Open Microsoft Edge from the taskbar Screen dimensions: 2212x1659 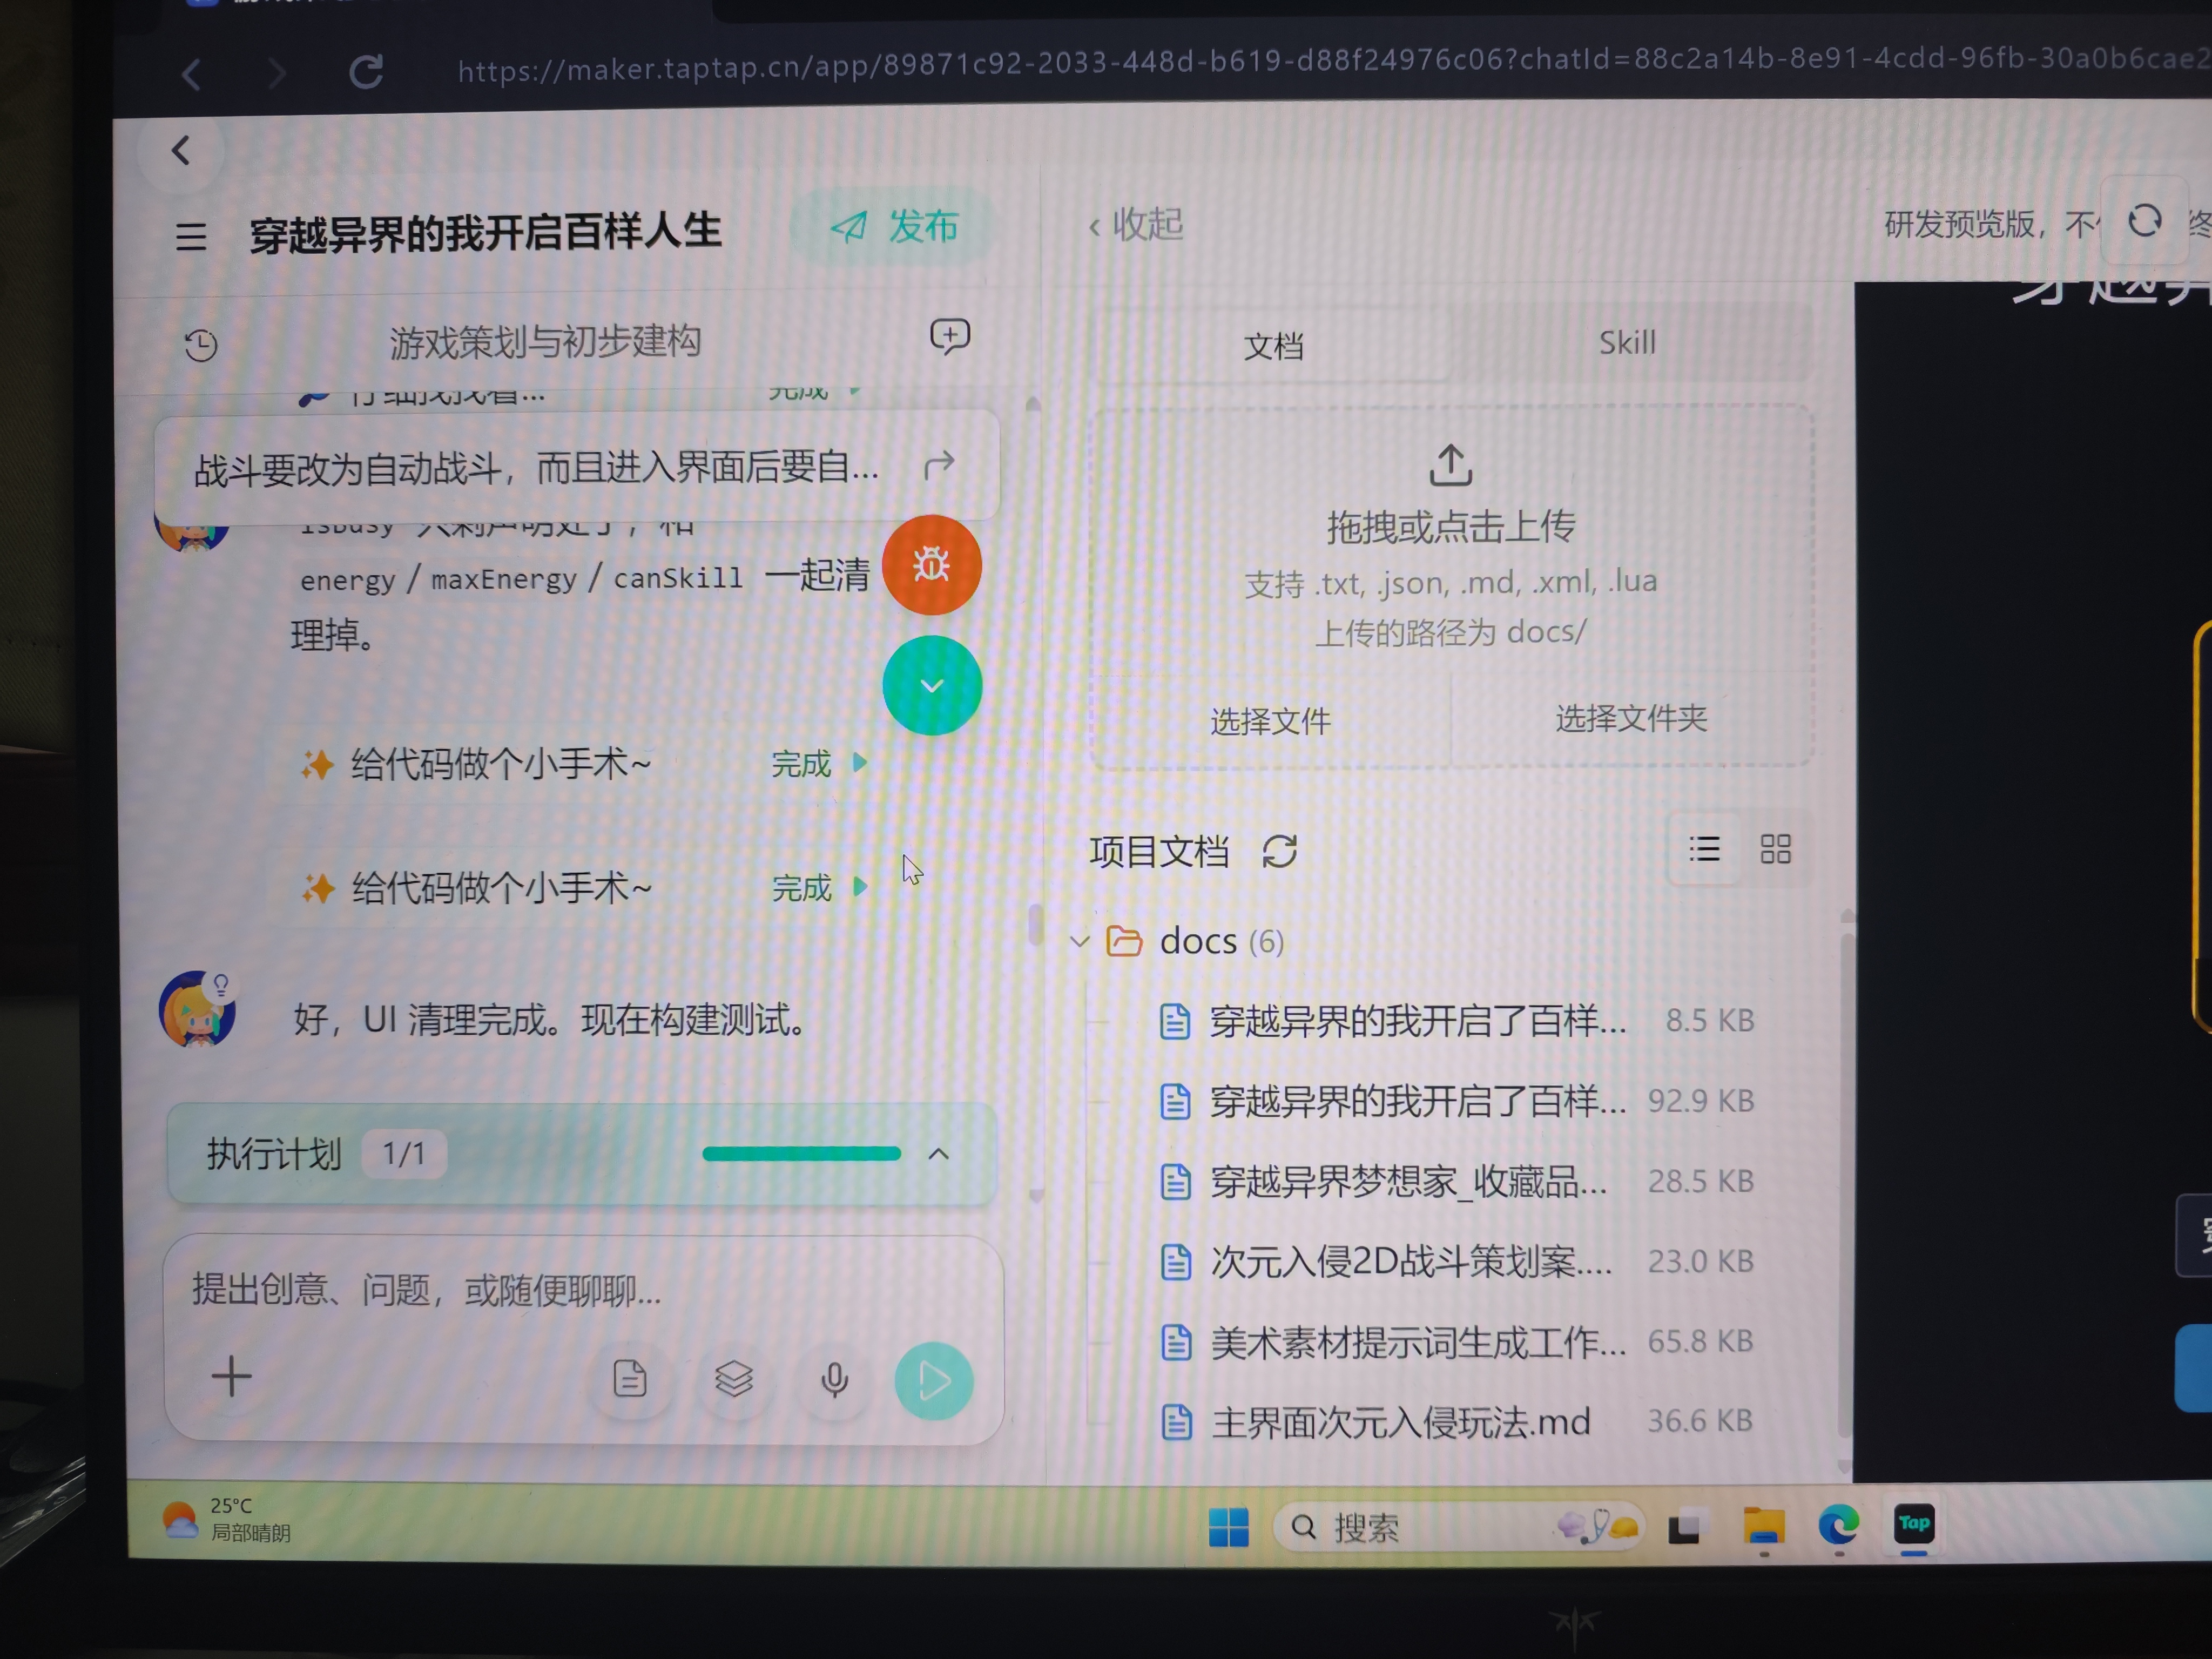(1838, 1526)
